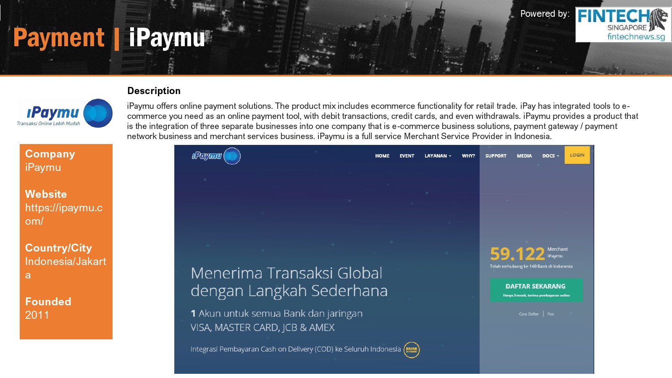672x378 pixels.
Task: Open the MEDIA navigation item
Action: (x=524, y=156)
